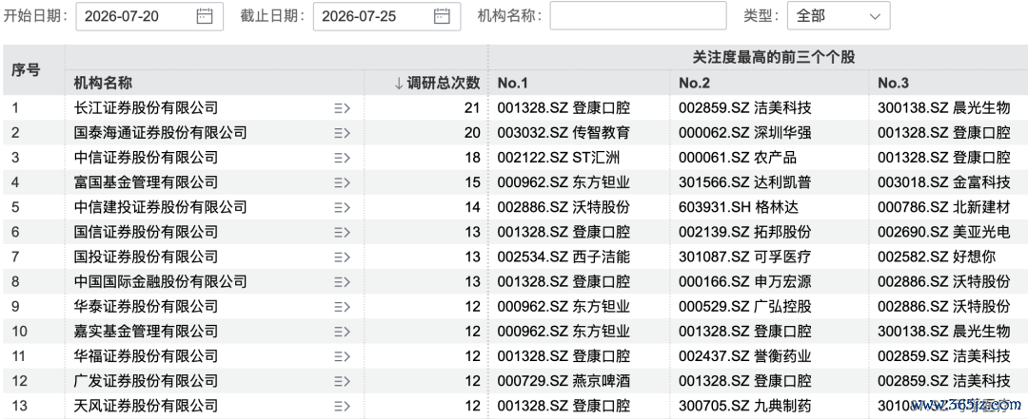Click stock 003018.SZ 金富科技
Viewport: 1028px width, 419px height.
(944, 182)
